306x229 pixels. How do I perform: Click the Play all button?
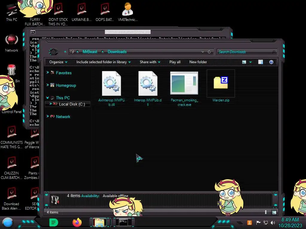pyautogui.click(x=175, y=62)
